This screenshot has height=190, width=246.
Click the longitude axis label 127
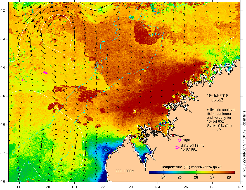tap(240, 187)
